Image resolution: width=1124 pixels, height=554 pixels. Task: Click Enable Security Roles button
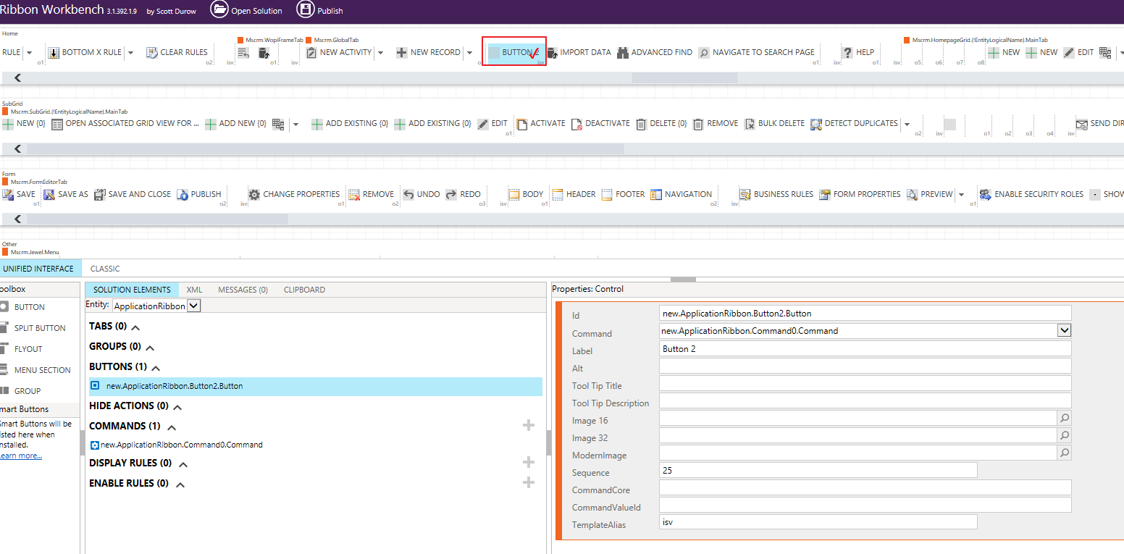(x=1031, y=194)
